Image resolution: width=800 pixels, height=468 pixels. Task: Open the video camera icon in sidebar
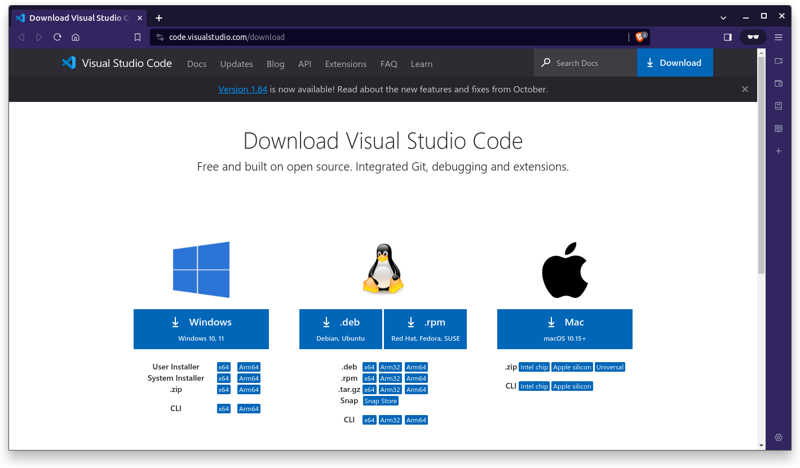coord(779,61)
